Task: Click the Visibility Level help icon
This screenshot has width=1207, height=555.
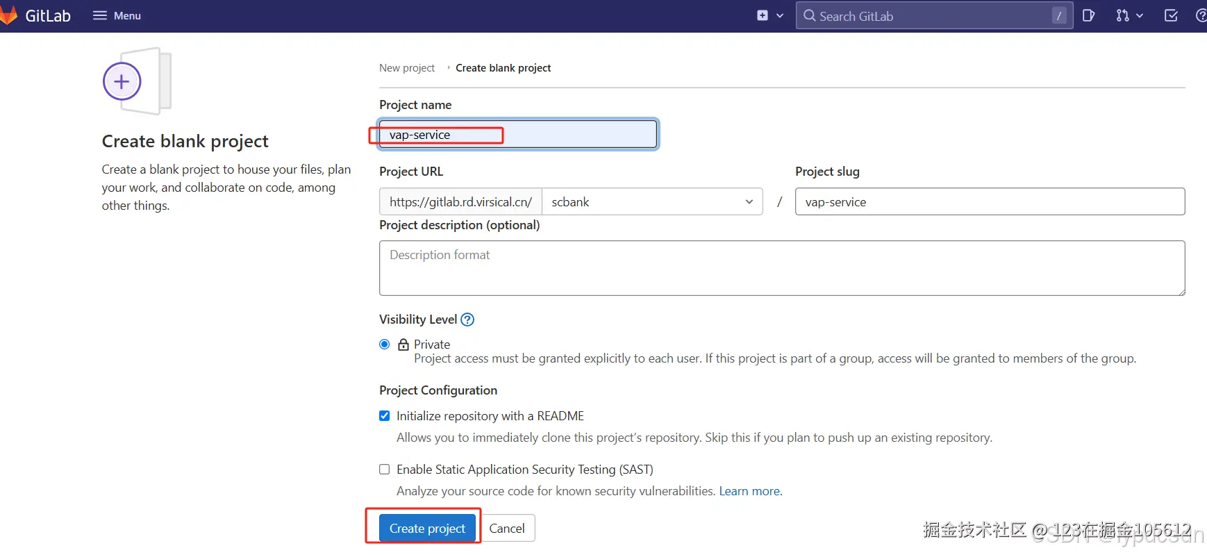Action: point(467,320)
